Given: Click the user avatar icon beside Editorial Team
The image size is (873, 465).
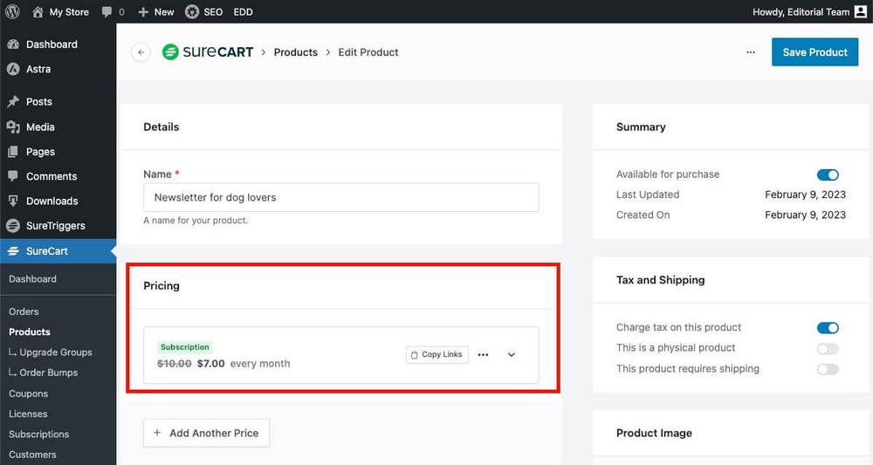Looking at the screenshot, I should tap(861, 11).
